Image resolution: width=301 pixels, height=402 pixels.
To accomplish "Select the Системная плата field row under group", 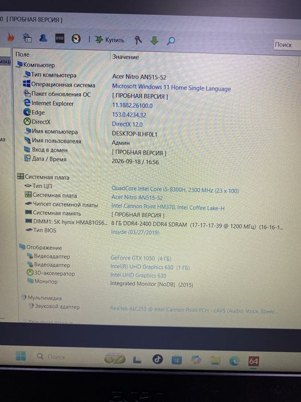I will coord(50,195).
